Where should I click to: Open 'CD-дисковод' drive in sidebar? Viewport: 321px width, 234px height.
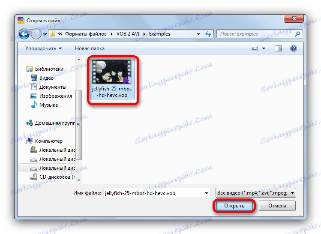[53, 177]
